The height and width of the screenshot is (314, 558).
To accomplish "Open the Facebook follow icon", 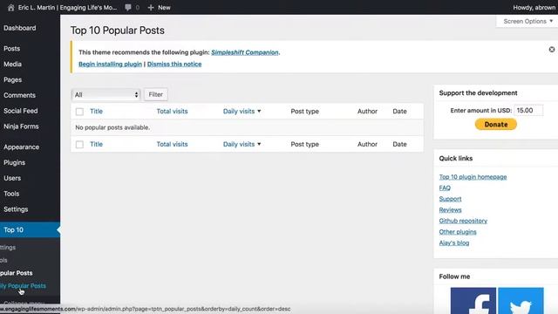I will tap(473, 301).
